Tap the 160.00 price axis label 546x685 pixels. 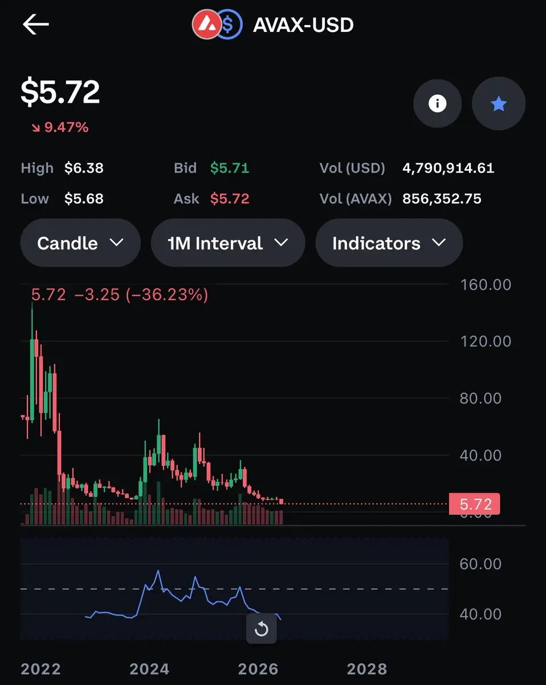485,284
